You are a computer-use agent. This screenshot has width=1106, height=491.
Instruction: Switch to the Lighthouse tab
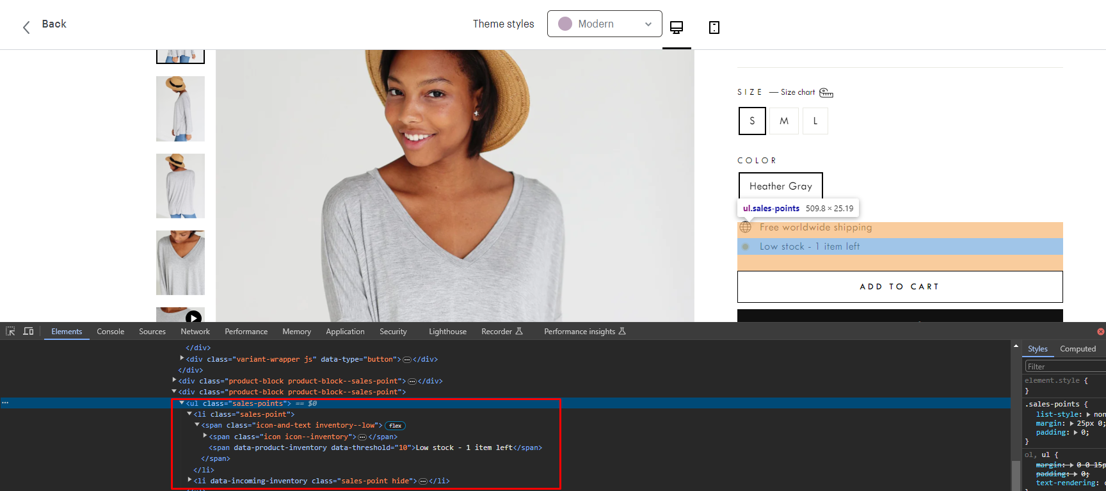(x=447, y=332)
